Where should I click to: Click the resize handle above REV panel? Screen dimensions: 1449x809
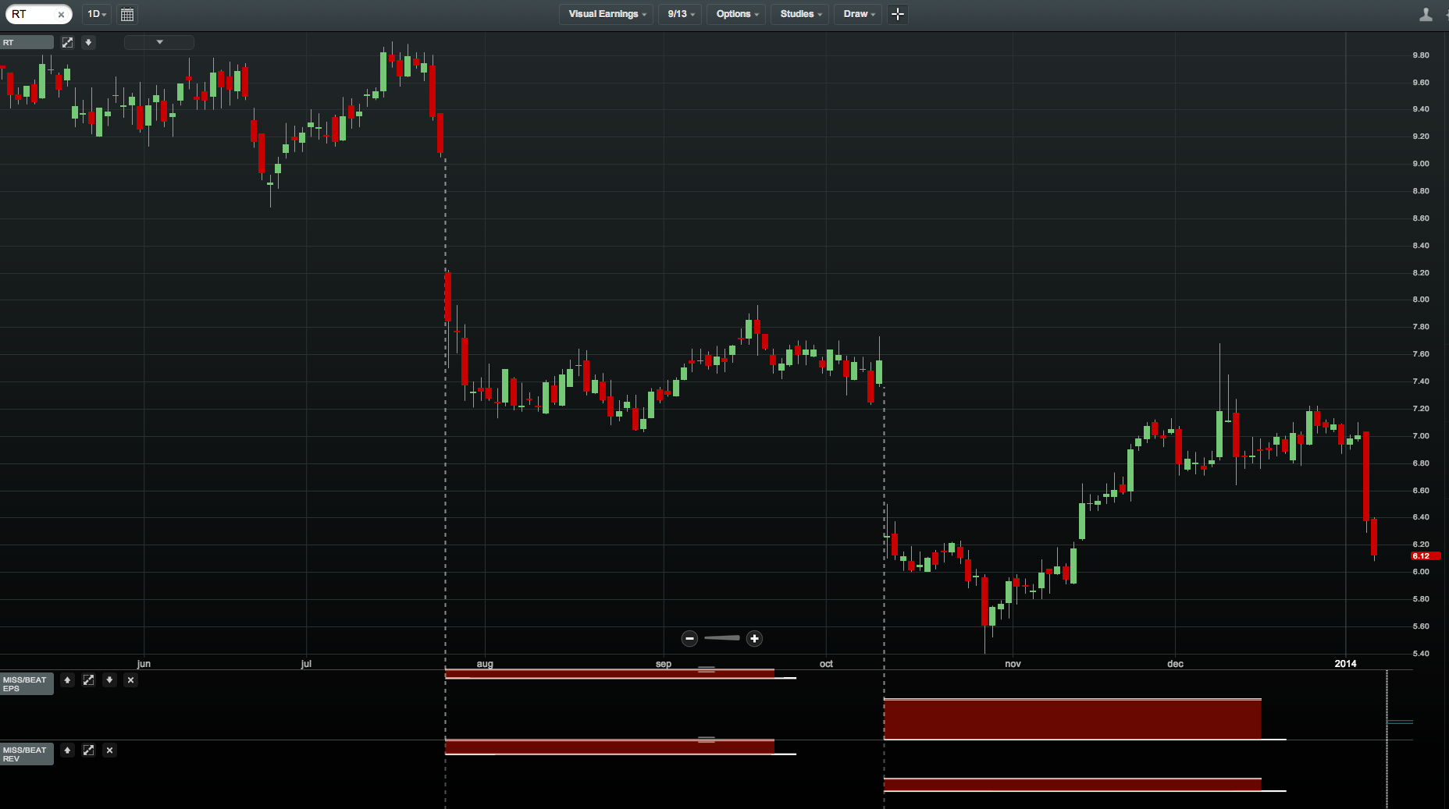click(707, 740)
